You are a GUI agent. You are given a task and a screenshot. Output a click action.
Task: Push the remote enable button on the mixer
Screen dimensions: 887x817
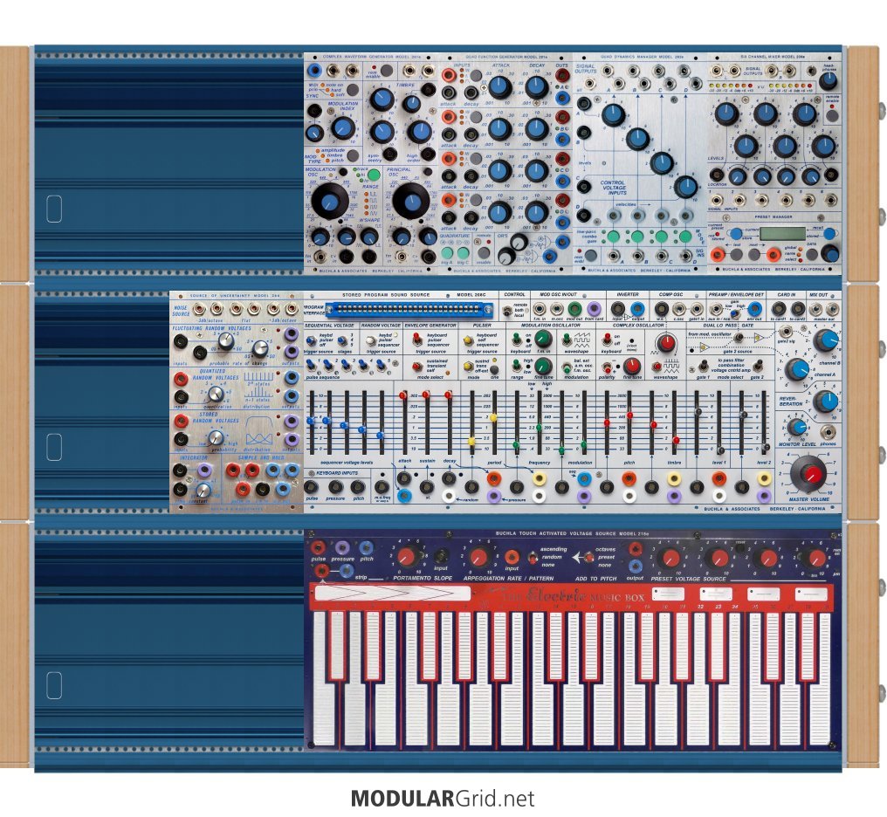pyautogui.click(x=831, y=115)
